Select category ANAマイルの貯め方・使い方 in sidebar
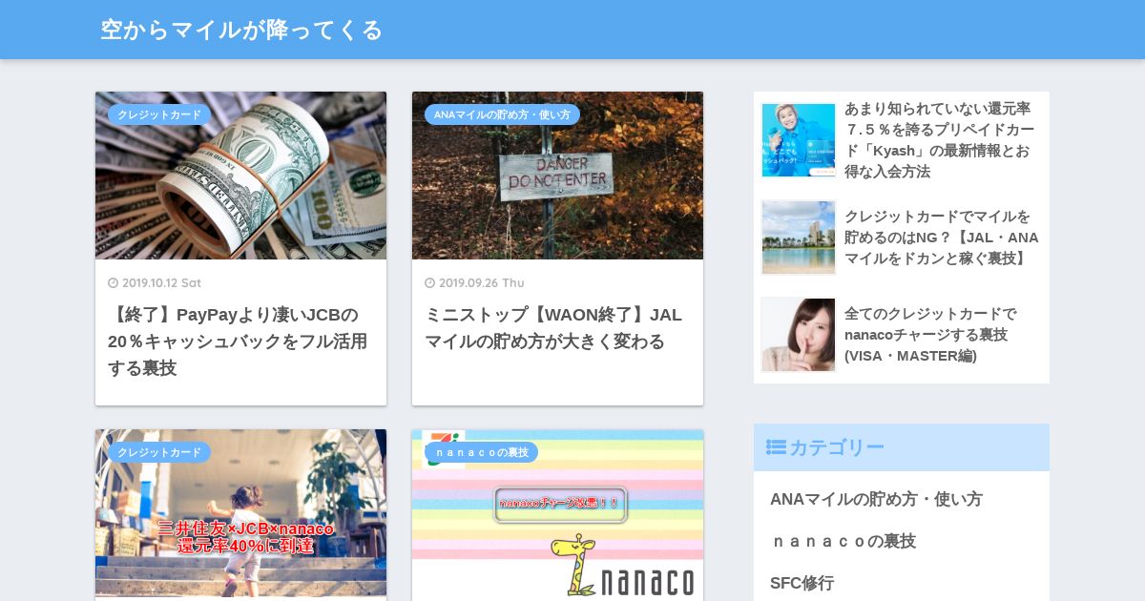 point(876,499)
